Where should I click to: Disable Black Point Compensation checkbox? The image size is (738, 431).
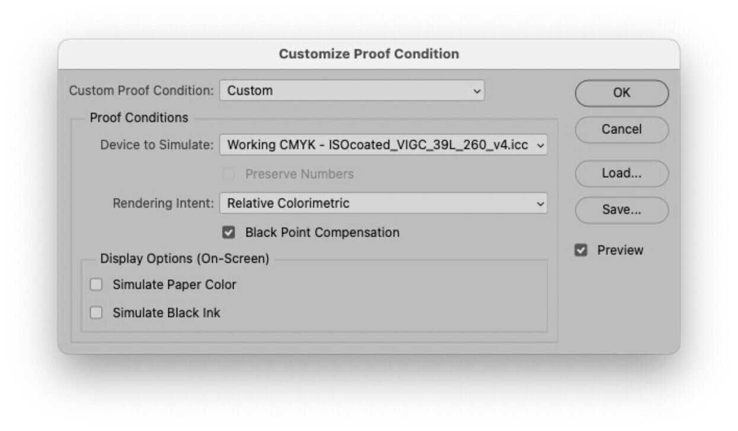click(x=229, y=232)
